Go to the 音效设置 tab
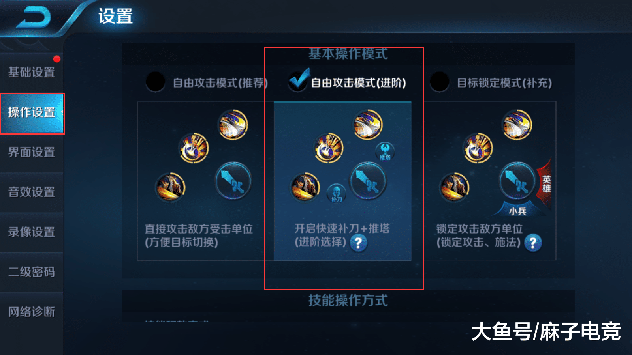632x355 pixels. point(32,192)
